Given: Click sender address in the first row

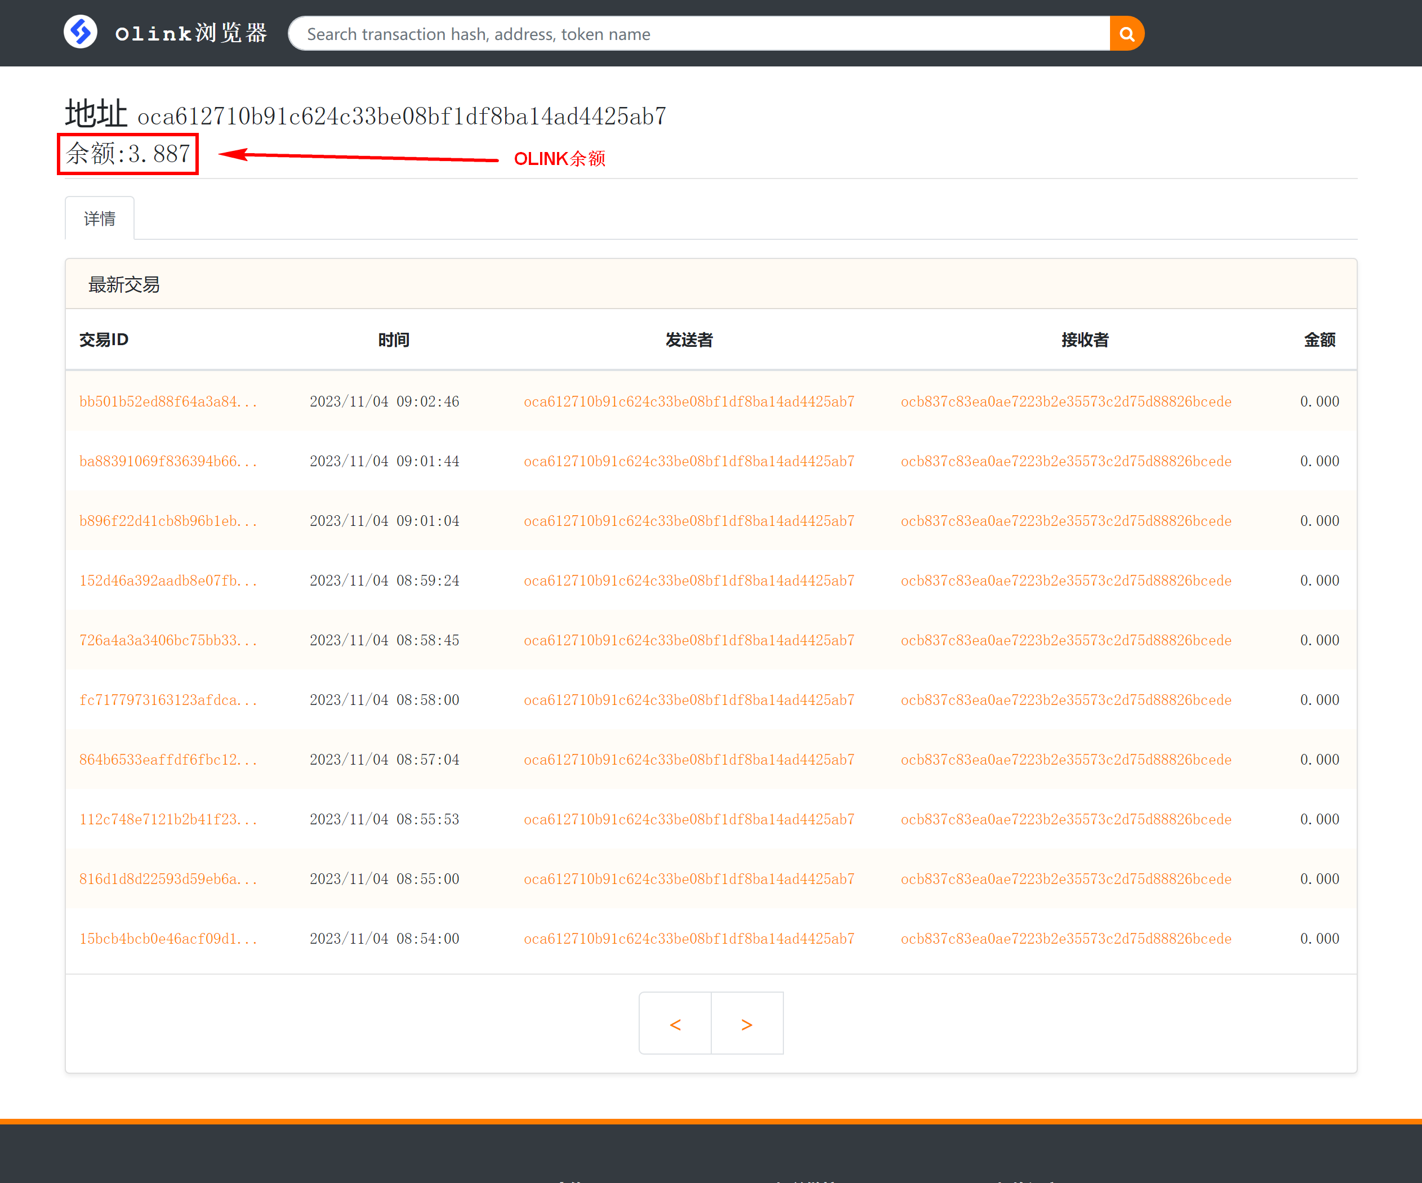Looking at the screenshot, I should coord(689,401).
